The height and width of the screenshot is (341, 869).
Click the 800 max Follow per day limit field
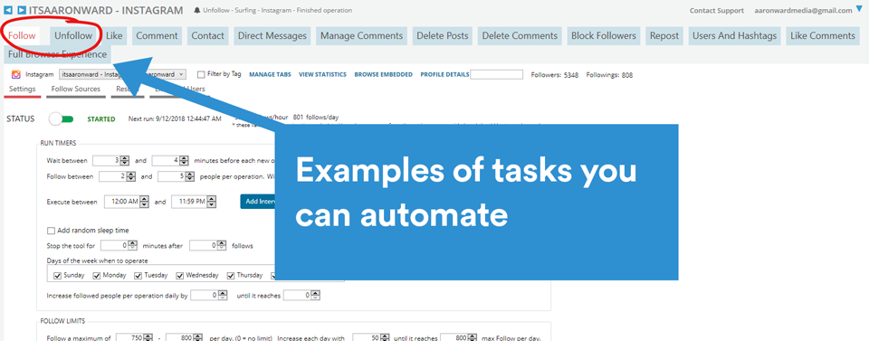459,337
